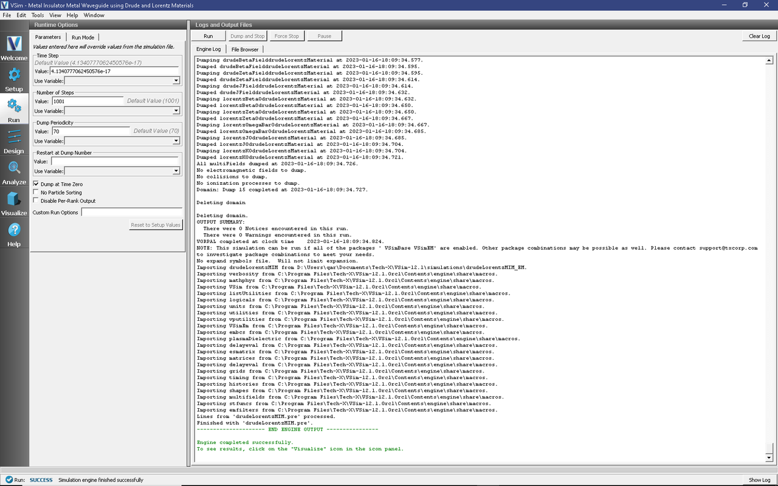Click 'Deleting domain.' log line
The height and width of the screenshot is (486, 778).
[x=222, y=216]
